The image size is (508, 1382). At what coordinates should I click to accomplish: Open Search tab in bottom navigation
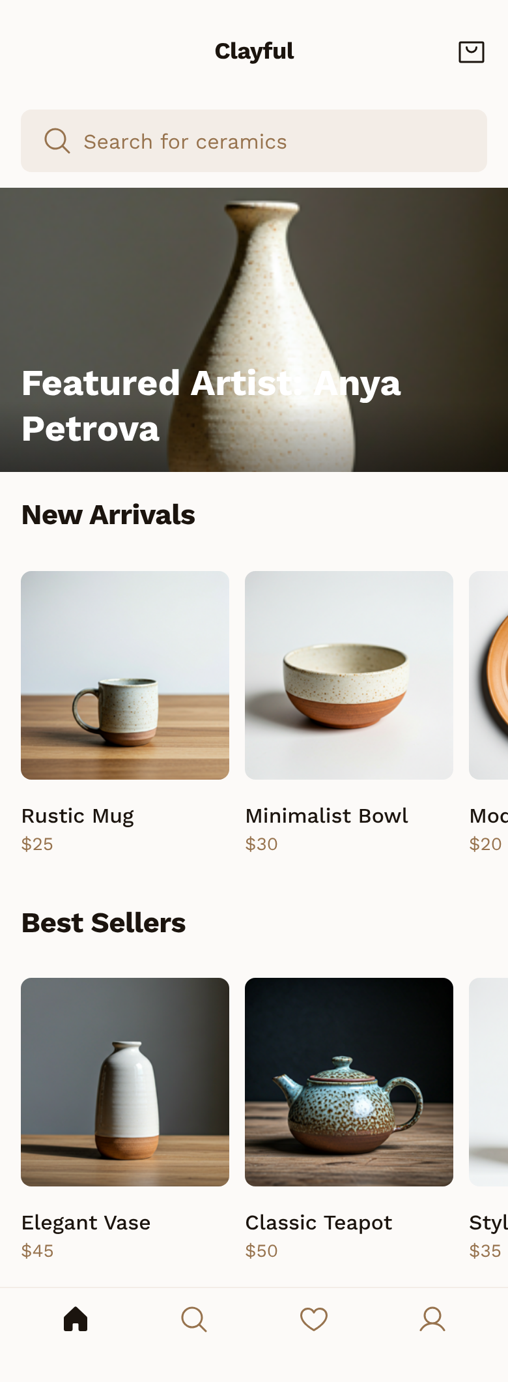(194, 1319)
